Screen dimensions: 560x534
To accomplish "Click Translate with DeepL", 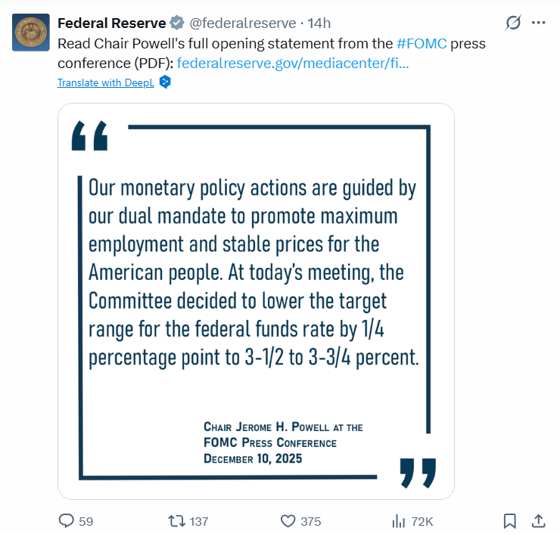I will coord(105,82).
